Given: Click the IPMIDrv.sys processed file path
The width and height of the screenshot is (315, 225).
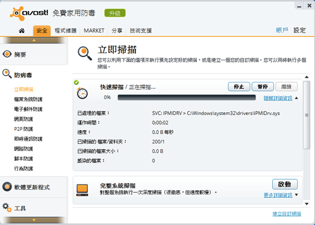Looking at the screenshot, I should point(216,113).
